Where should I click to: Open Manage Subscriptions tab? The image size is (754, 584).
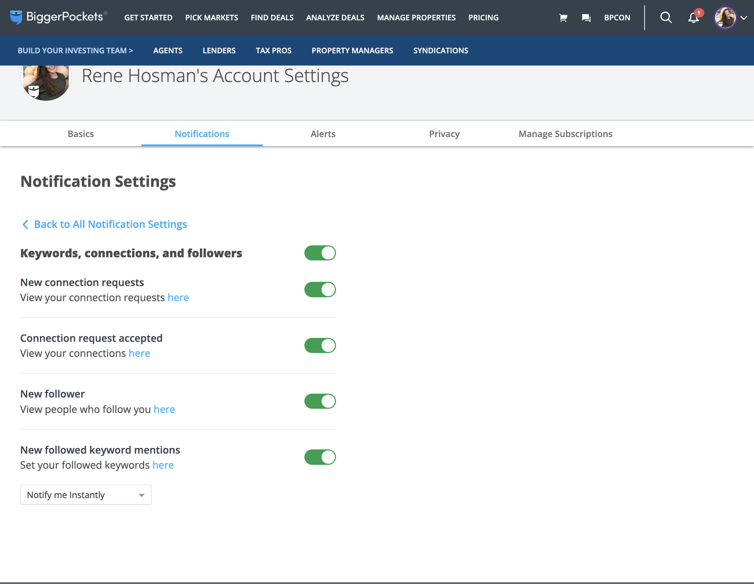pyautogui.click(x=565, y=134)
